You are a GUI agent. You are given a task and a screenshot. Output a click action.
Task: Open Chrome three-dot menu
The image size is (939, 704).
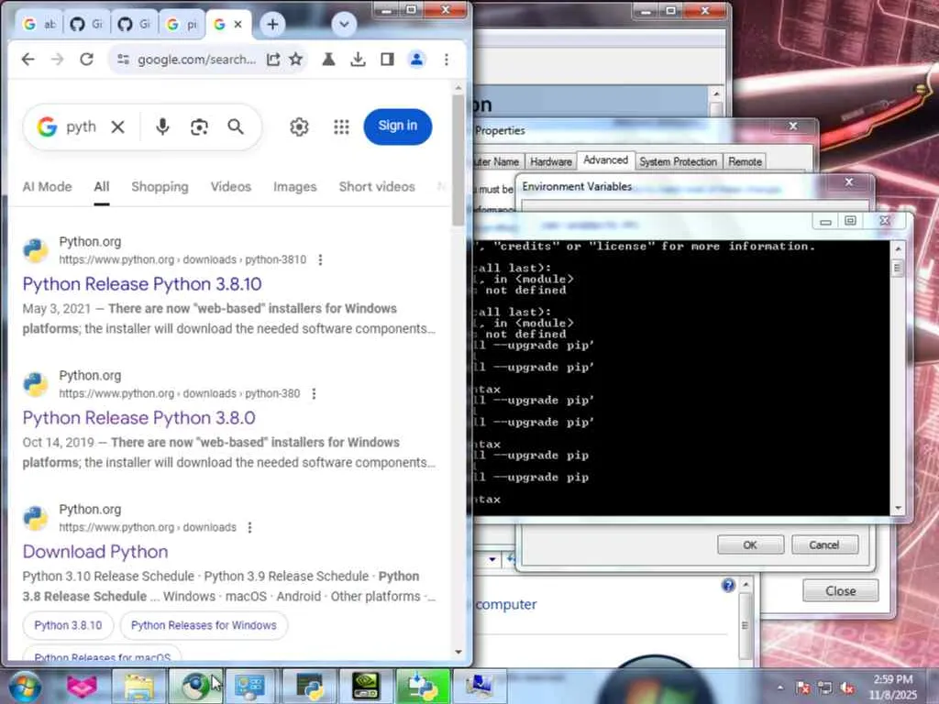[447, 60]
